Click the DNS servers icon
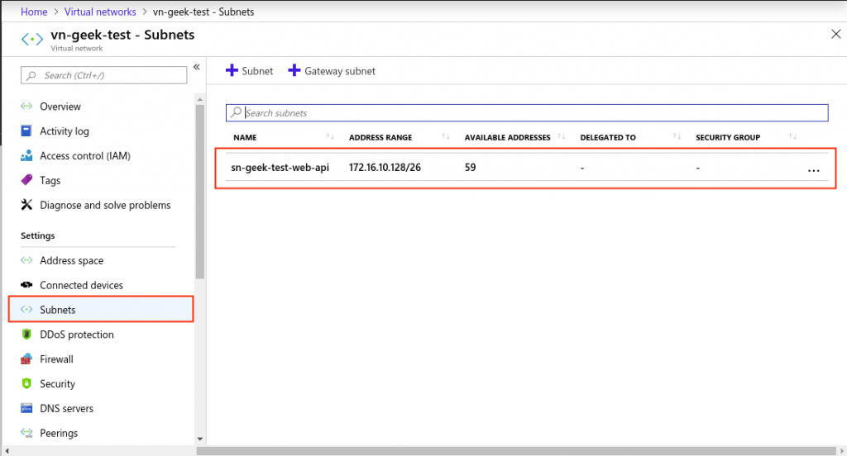Image resolution: width=847 pixels, height=456 pixels. (x=26, y=408)
